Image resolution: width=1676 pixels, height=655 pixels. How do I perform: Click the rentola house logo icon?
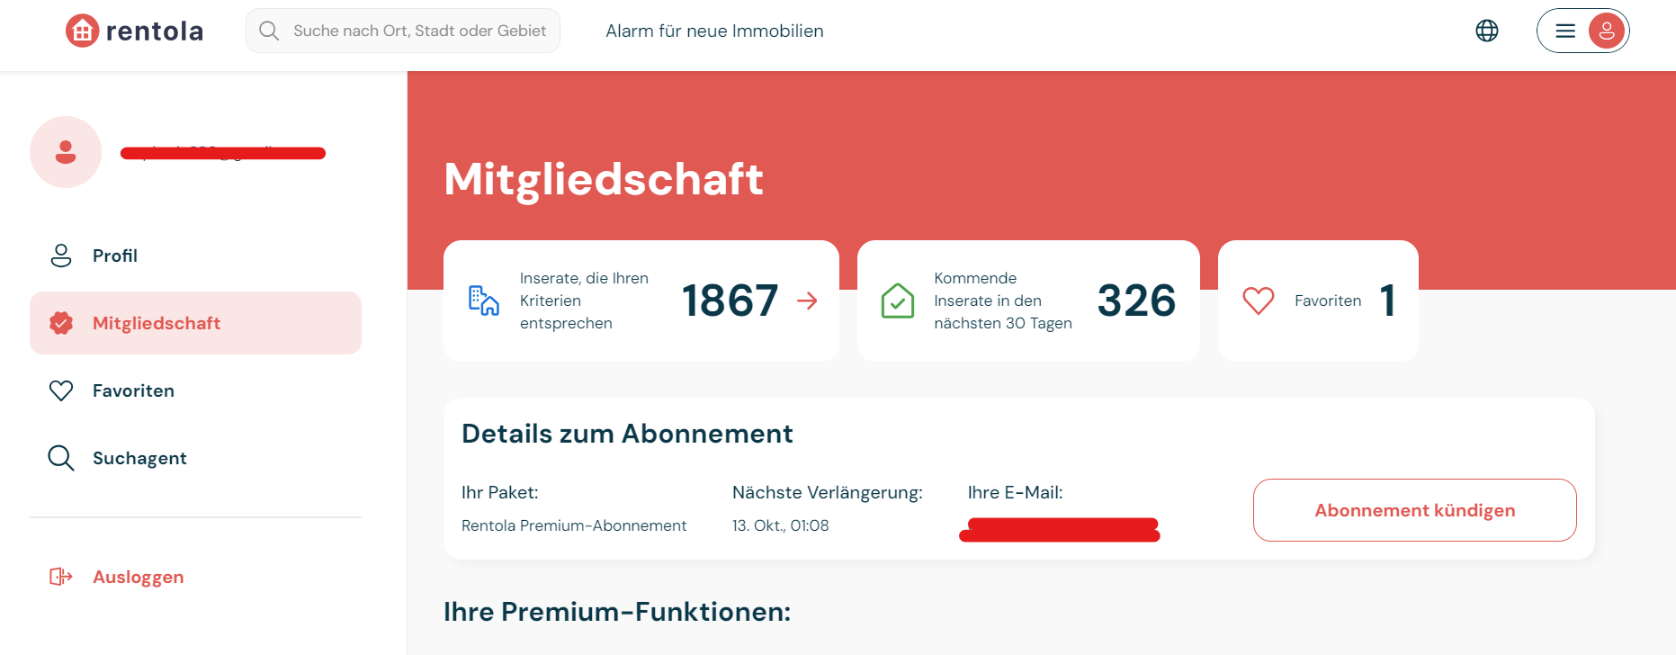click(x=82, y=31)
